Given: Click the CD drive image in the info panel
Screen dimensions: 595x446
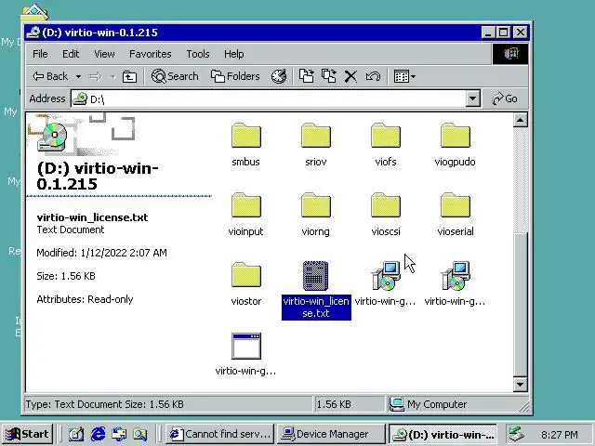Looking at the screenshot, I should click(x=52, y=137).
